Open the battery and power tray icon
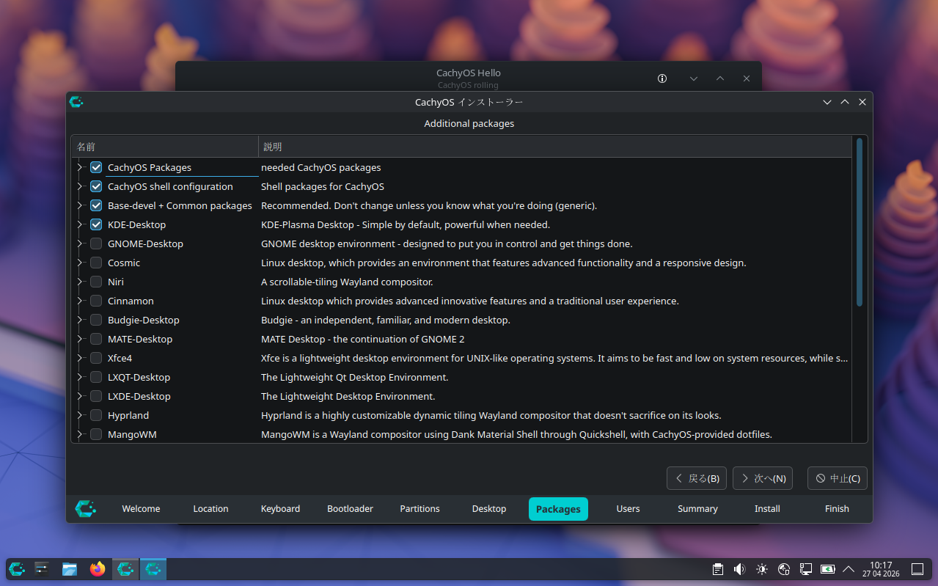938x586 pixels. (827, 569)
